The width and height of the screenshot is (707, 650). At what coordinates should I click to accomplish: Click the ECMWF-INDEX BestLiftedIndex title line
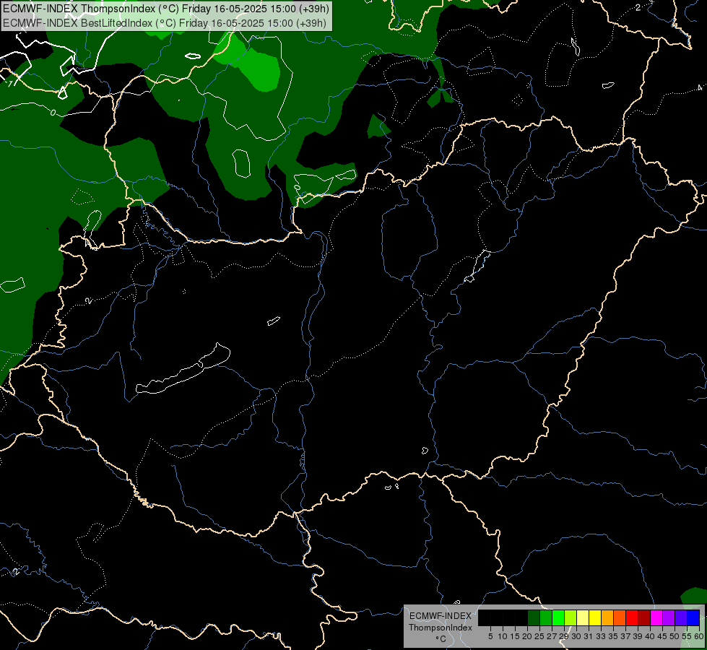tap(164, 23)
